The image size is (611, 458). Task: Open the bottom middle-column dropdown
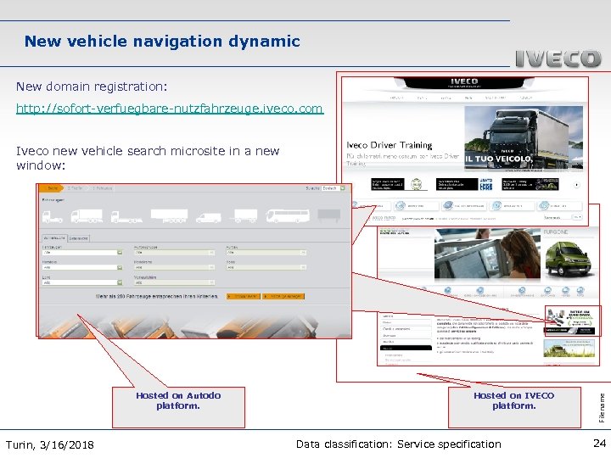click(174, 282)
